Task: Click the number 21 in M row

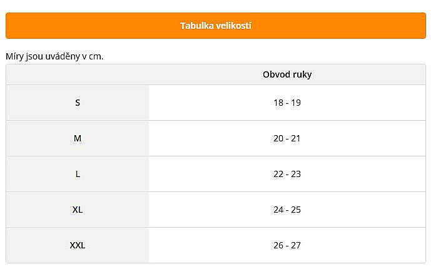Action: coord(296,138)
